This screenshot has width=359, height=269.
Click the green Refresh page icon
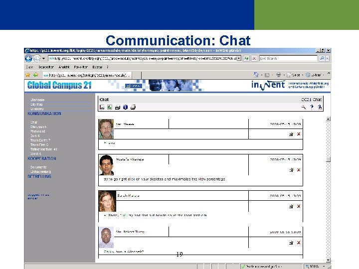tap(246, 59)
